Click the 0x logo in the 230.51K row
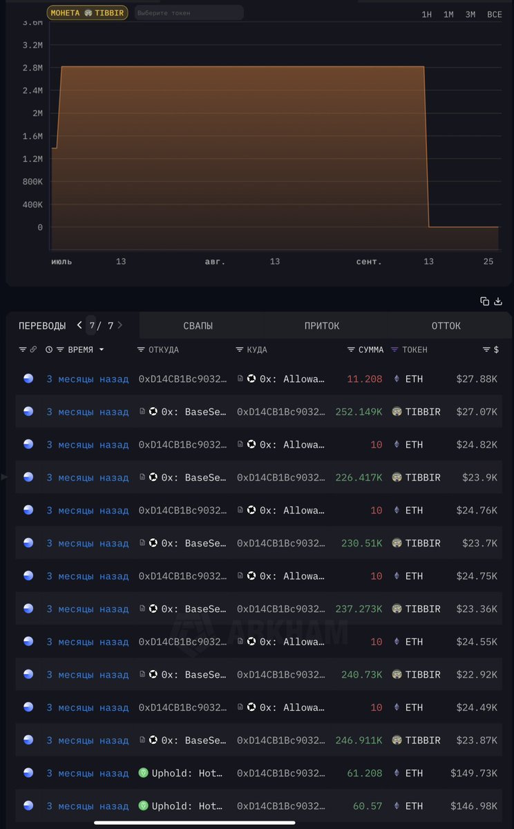The image size is (514, 829). point(153,543)
